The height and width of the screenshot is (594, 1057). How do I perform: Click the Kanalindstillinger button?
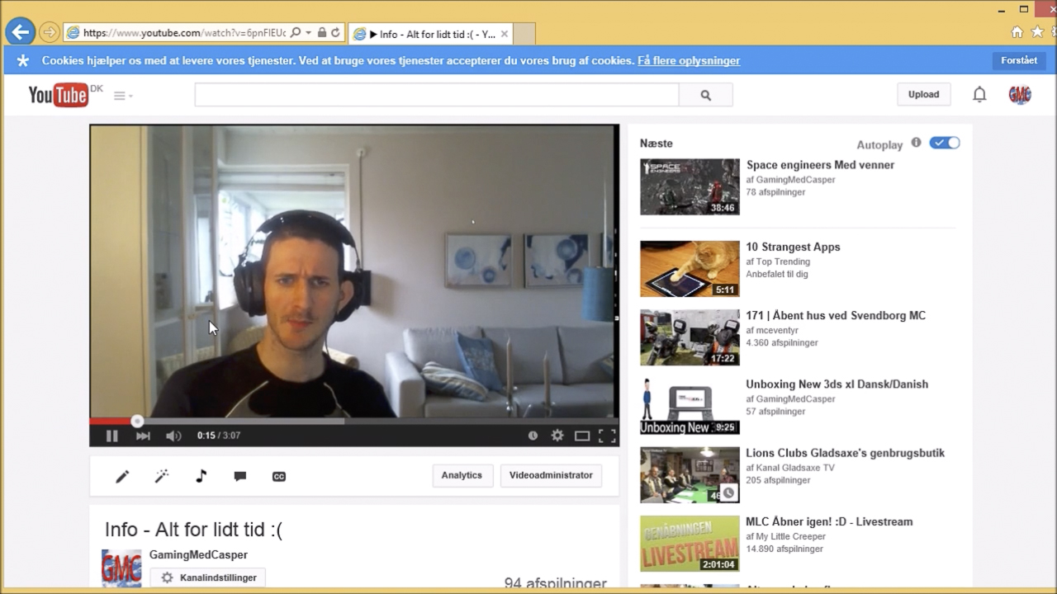point(207,577)
